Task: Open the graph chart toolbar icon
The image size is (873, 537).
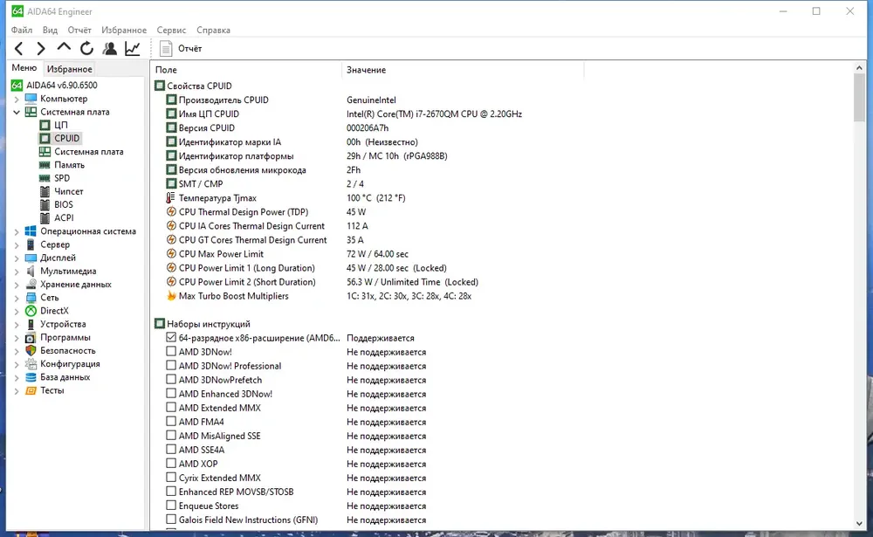Action: coord(133,49)
